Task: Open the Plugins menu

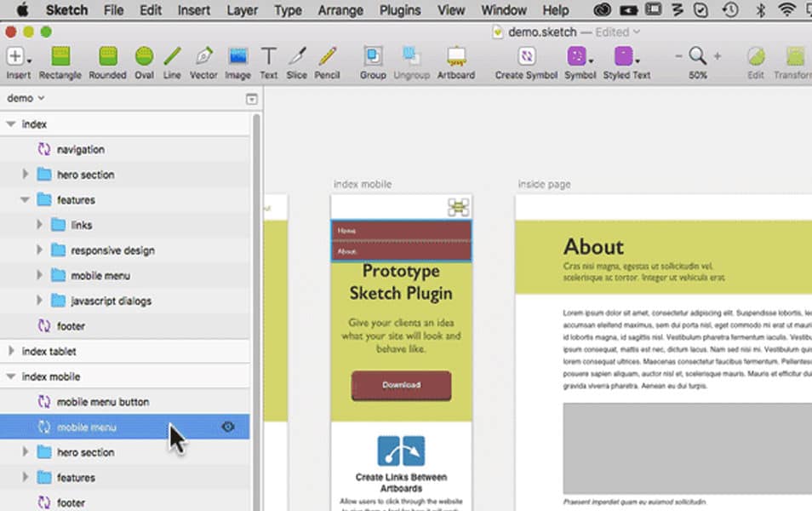Action: [400, 10]
